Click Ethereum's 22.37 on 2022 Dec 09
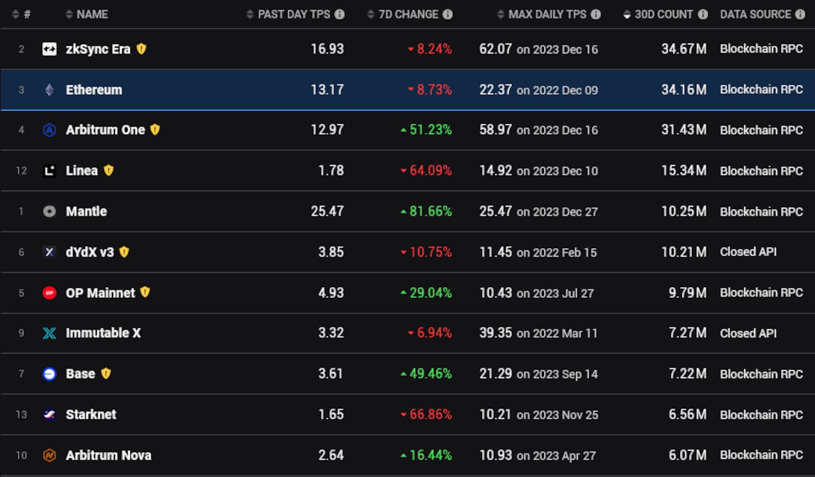815x477 pixels. coord(538,90)
